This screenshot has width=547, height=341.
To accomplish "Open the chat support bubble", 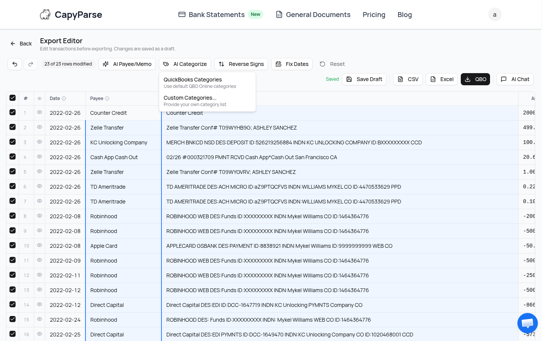I will tap(527, 323).
